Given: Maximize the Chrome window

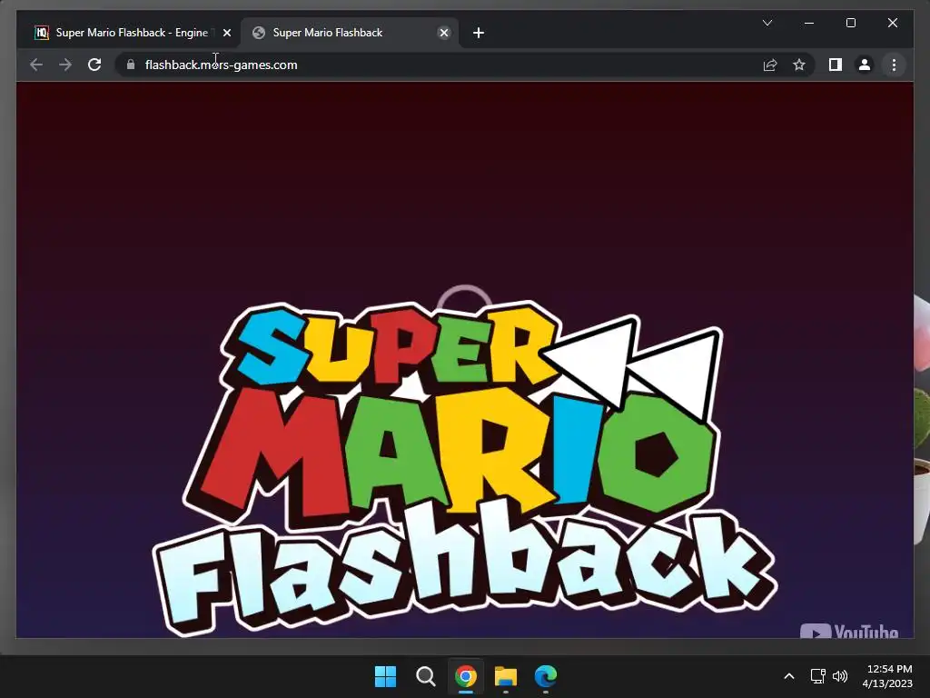Looking at the screenshot, I should coord(850,23).
